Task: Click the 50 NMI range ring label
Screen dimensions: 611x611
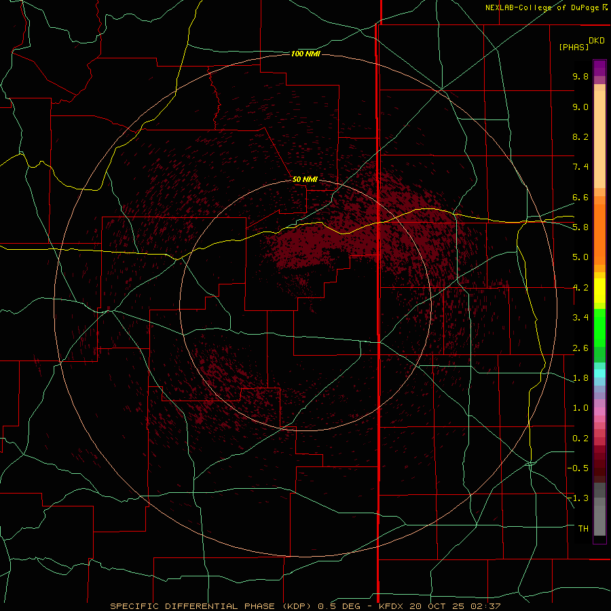Action: (x=305, y=179)
